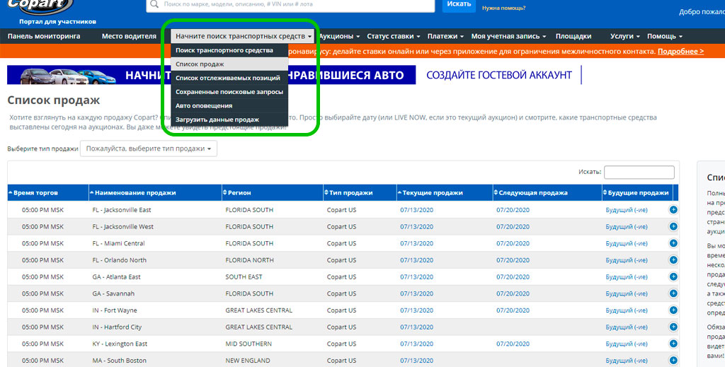The width and height of the screenshot is (725, 367).
Task: Open 07/20/2020 next sale for Lexington East
Action: point(513,344)
